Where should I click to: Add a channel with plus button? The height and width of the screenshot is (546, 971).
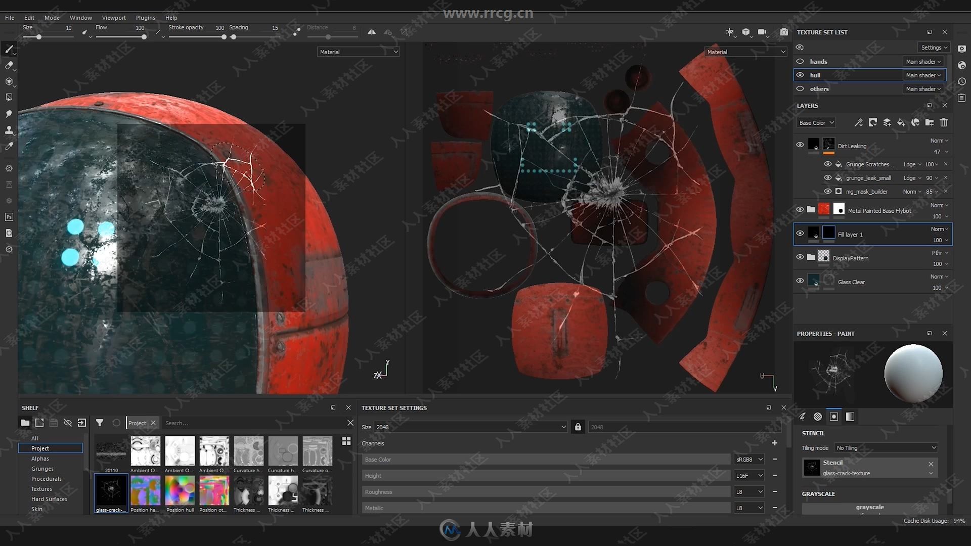pos(774,443)
